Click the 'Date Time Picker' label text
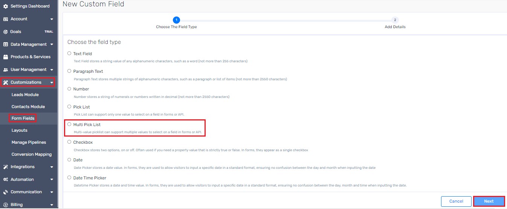 pyautogui.click(x=90, y=178)
